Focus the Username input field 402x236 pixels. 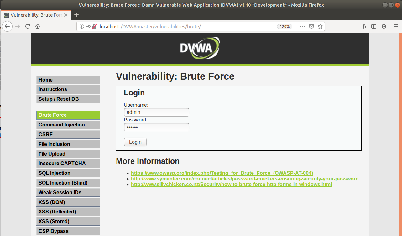pyautogui.click(x=157, y=112)
